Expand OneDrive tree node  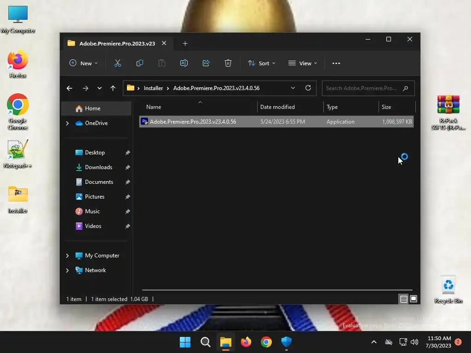click(67, 123)
